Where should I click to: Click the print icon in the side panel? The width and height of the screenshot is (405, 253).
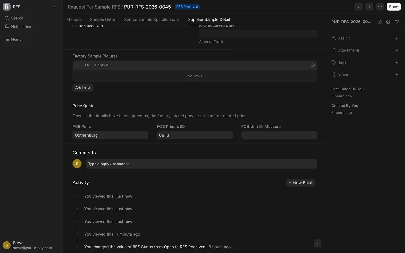388,22
